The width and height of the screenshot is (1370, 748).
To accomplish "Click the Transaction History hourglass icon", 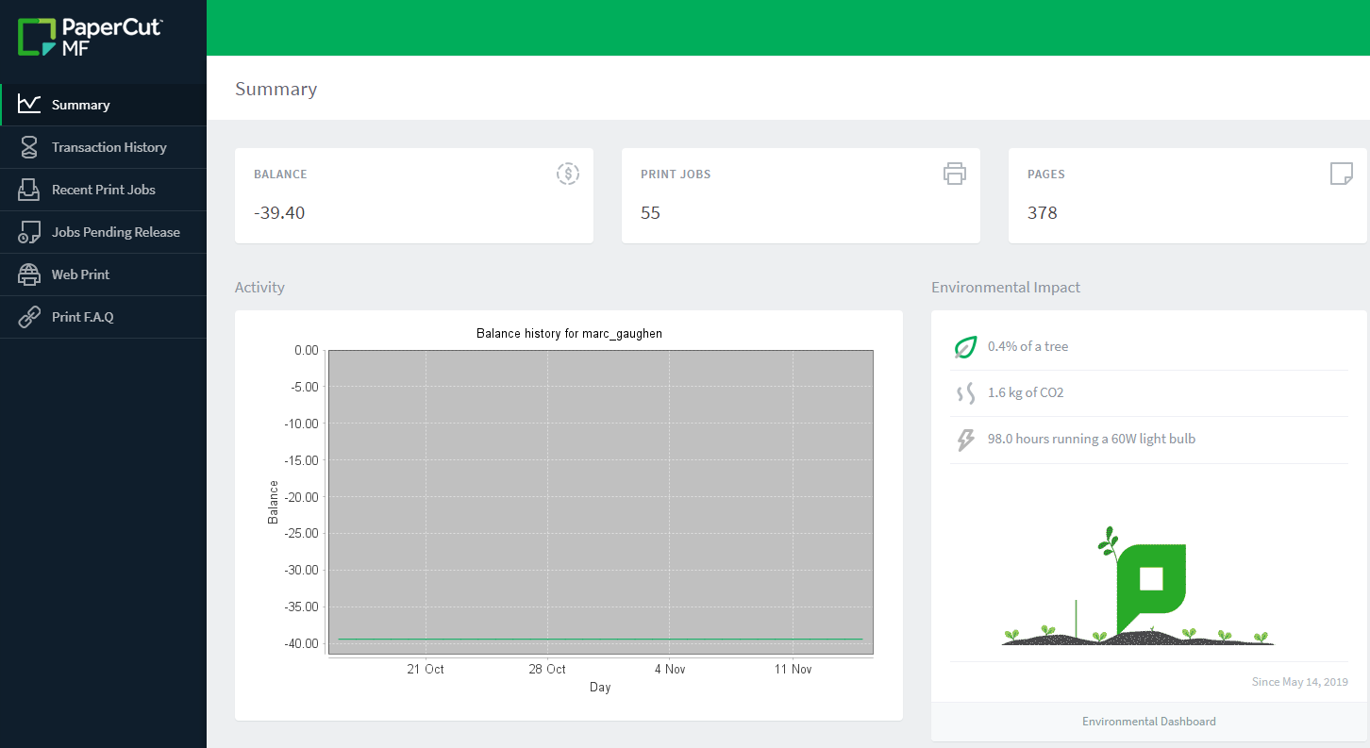I will (29, 147).
